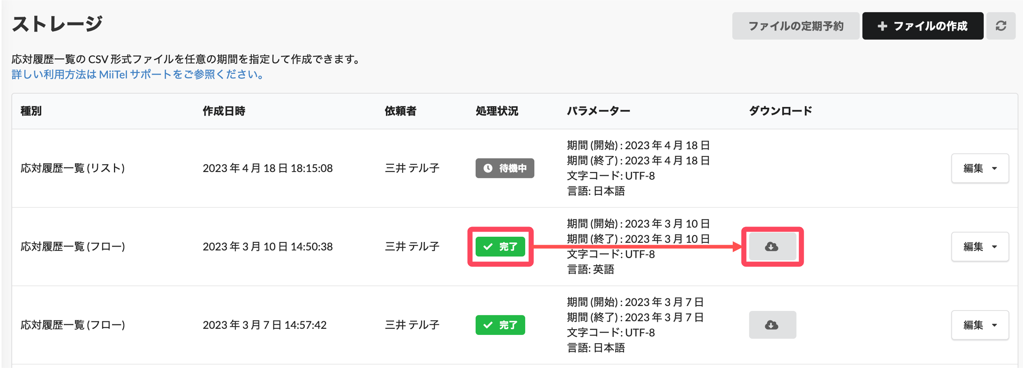
Task: Expand 編集 menu for March 7 row
Action: tap(980, 325)
